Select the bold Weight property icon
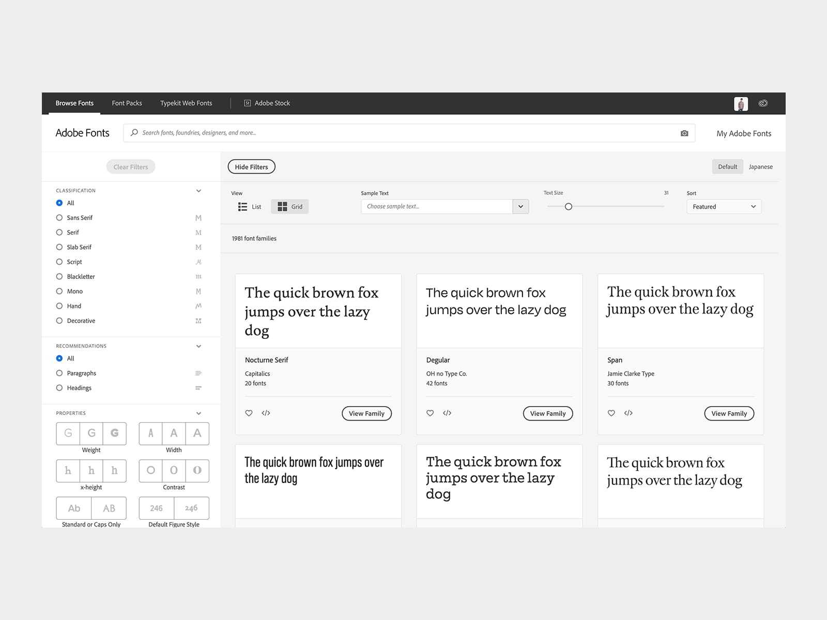827x620 pixels. 114,433
